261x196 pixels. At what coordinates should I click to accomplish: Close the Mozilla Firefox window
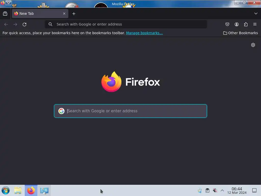[x=254, y=3]
